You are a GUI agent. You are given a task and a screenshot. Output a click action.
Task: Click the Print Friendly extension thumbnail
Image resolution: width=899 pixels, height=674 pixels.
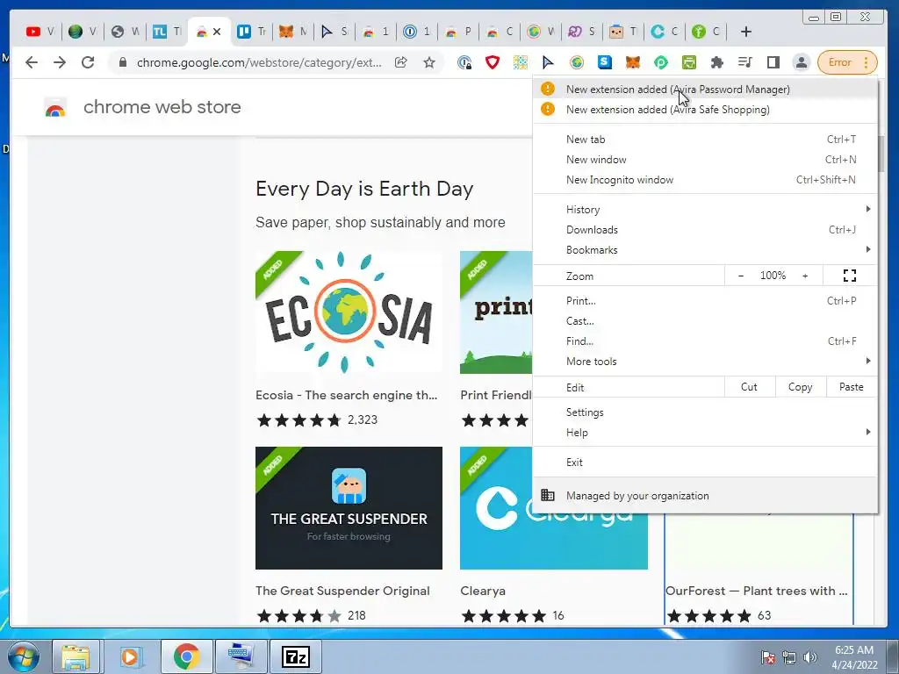click(x=496, y=312)
